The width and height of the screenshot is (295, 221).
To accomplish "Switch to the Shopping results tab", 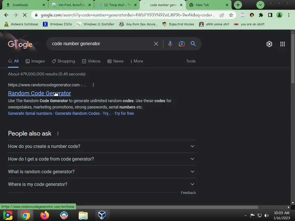I will click(x=63, y=61).
